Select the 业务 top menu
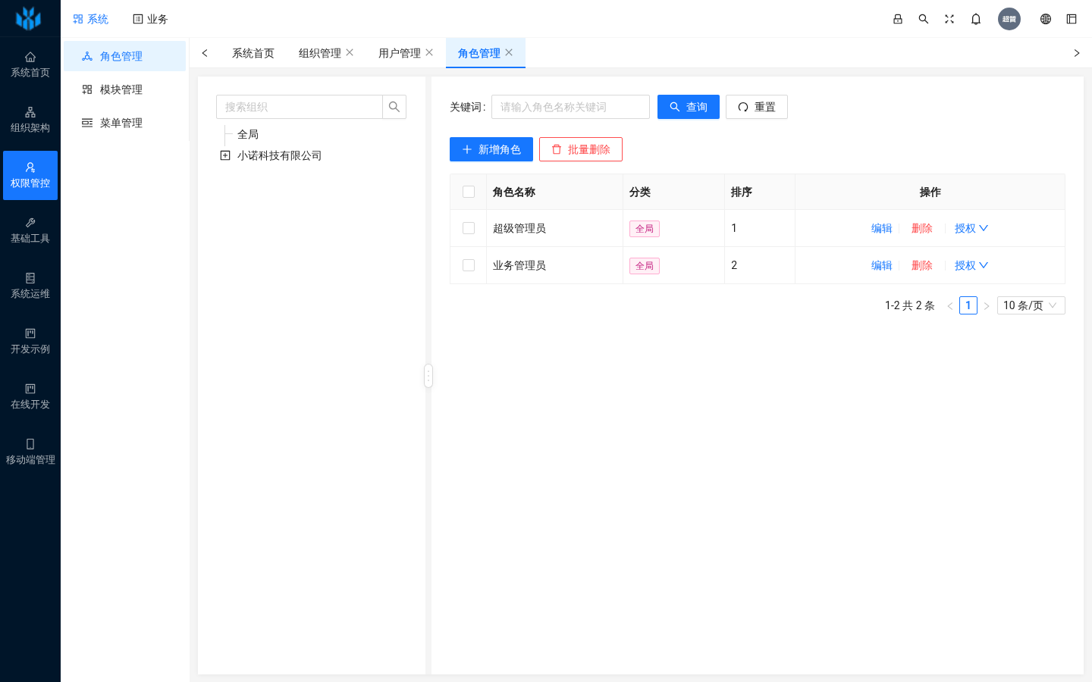The image size is (1092, 682). coord(150,19)
